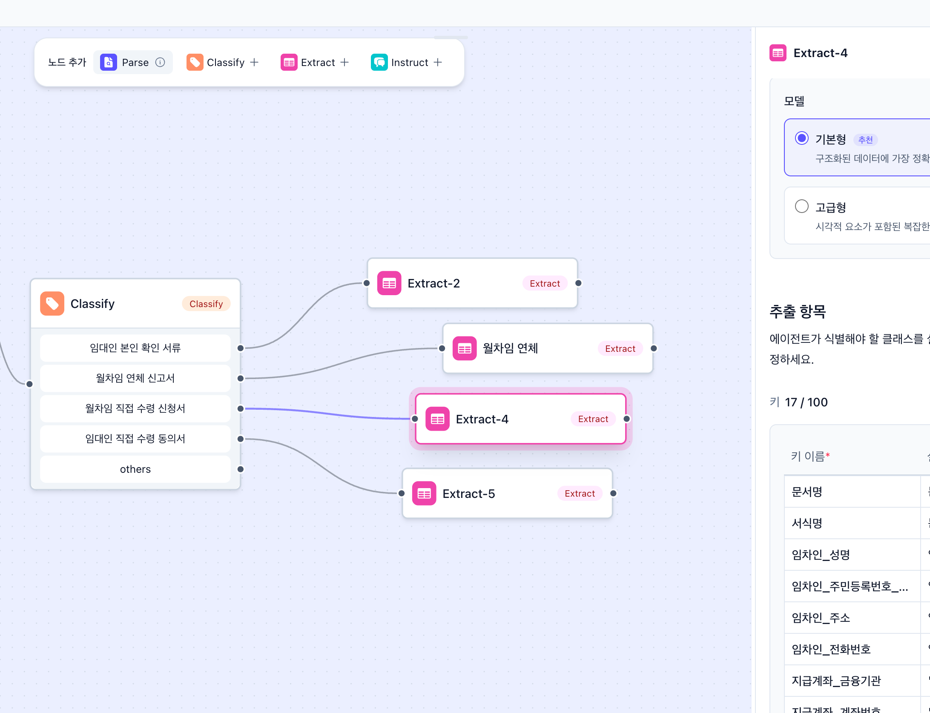
Task: Click the Extract badge on Extract-5 node
Action: point(580,494)
